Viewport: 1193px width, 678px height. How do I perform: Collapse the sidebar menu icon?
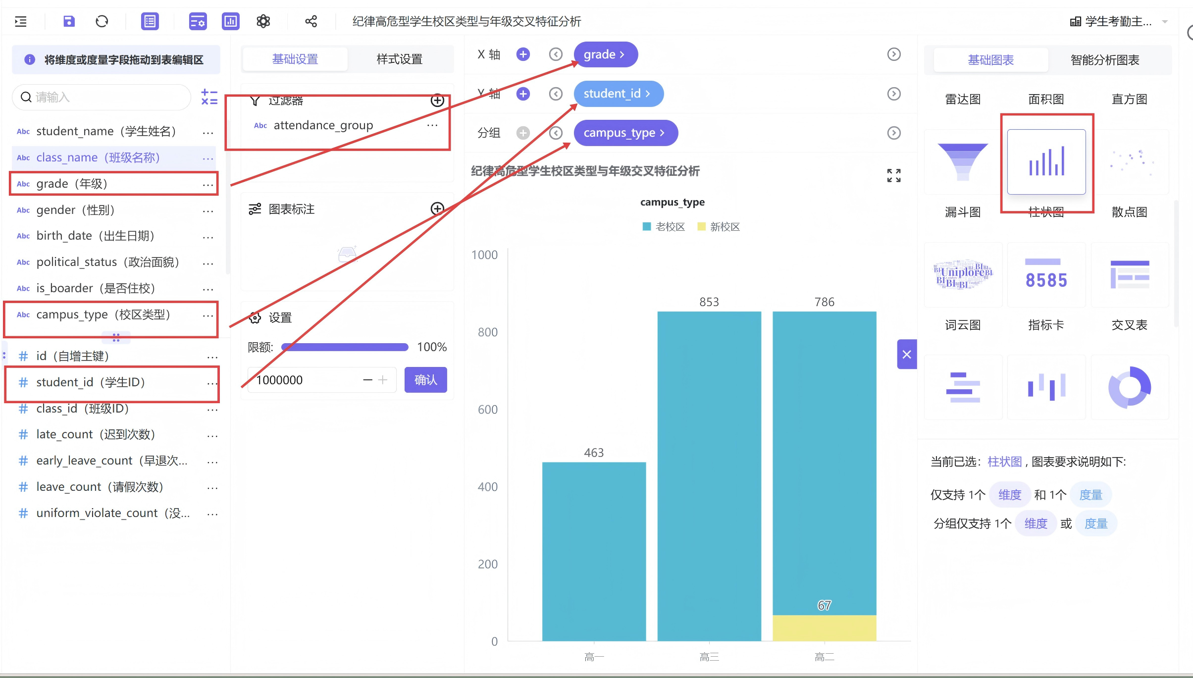pos(21,21)
